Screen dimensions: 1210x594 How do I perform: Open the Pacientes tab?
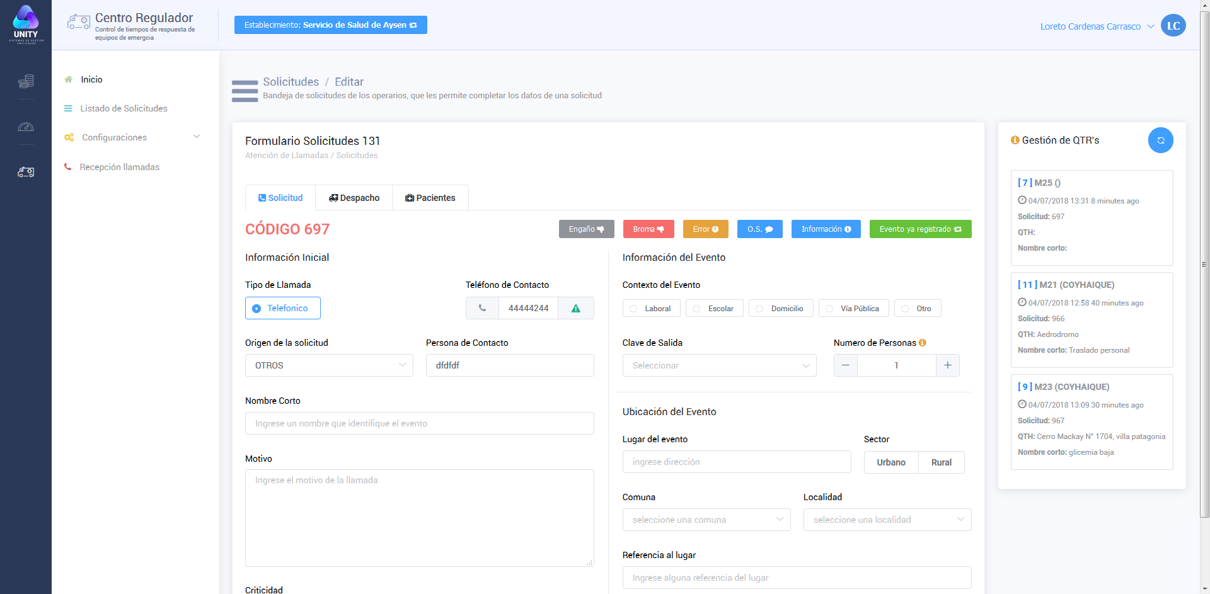(430, 198)
